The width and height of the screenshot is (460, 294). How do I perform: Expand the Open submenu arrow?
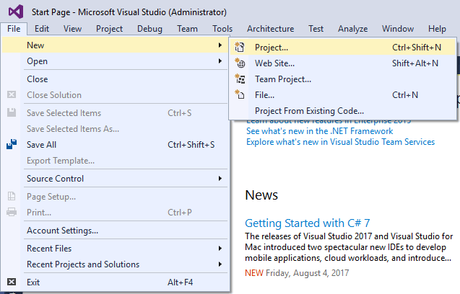pyautogui.click(x=220, y=61)
